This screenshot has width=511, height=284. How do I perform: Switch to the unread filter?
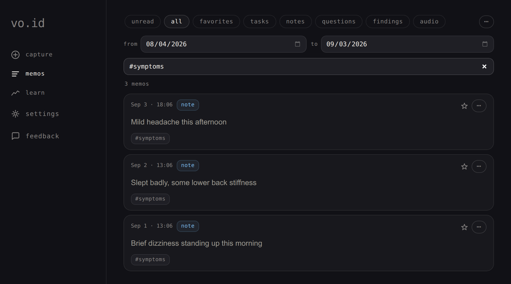(x=143, y=22)
